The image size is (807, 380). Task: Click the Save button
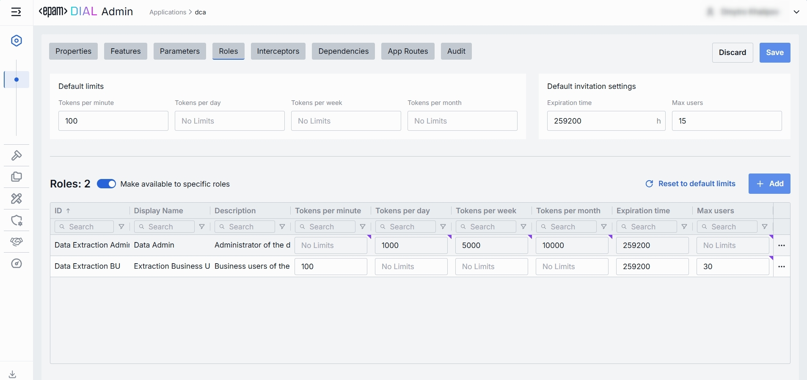coord(774,52)
